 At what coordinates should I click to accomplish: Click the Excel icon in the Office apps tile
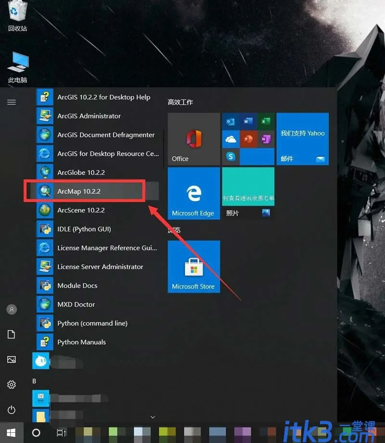tap(266, 121)
